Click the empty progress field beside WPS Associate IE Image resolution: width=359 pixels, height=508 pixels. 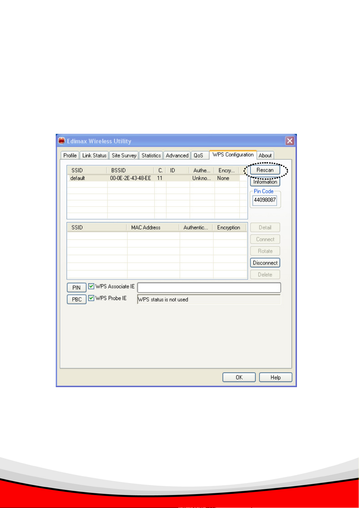point(209,287)
